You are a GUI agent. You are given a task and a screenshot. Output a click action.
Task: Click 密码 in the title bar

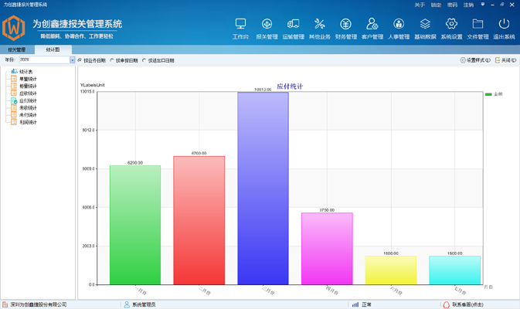pyautogui.click(x=452, y=5)
